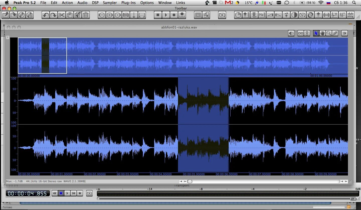The height and width of the screenshot is (210, 361).
Task: Click the Copy icon in the toolbar
Action: (x=69, y=15)
